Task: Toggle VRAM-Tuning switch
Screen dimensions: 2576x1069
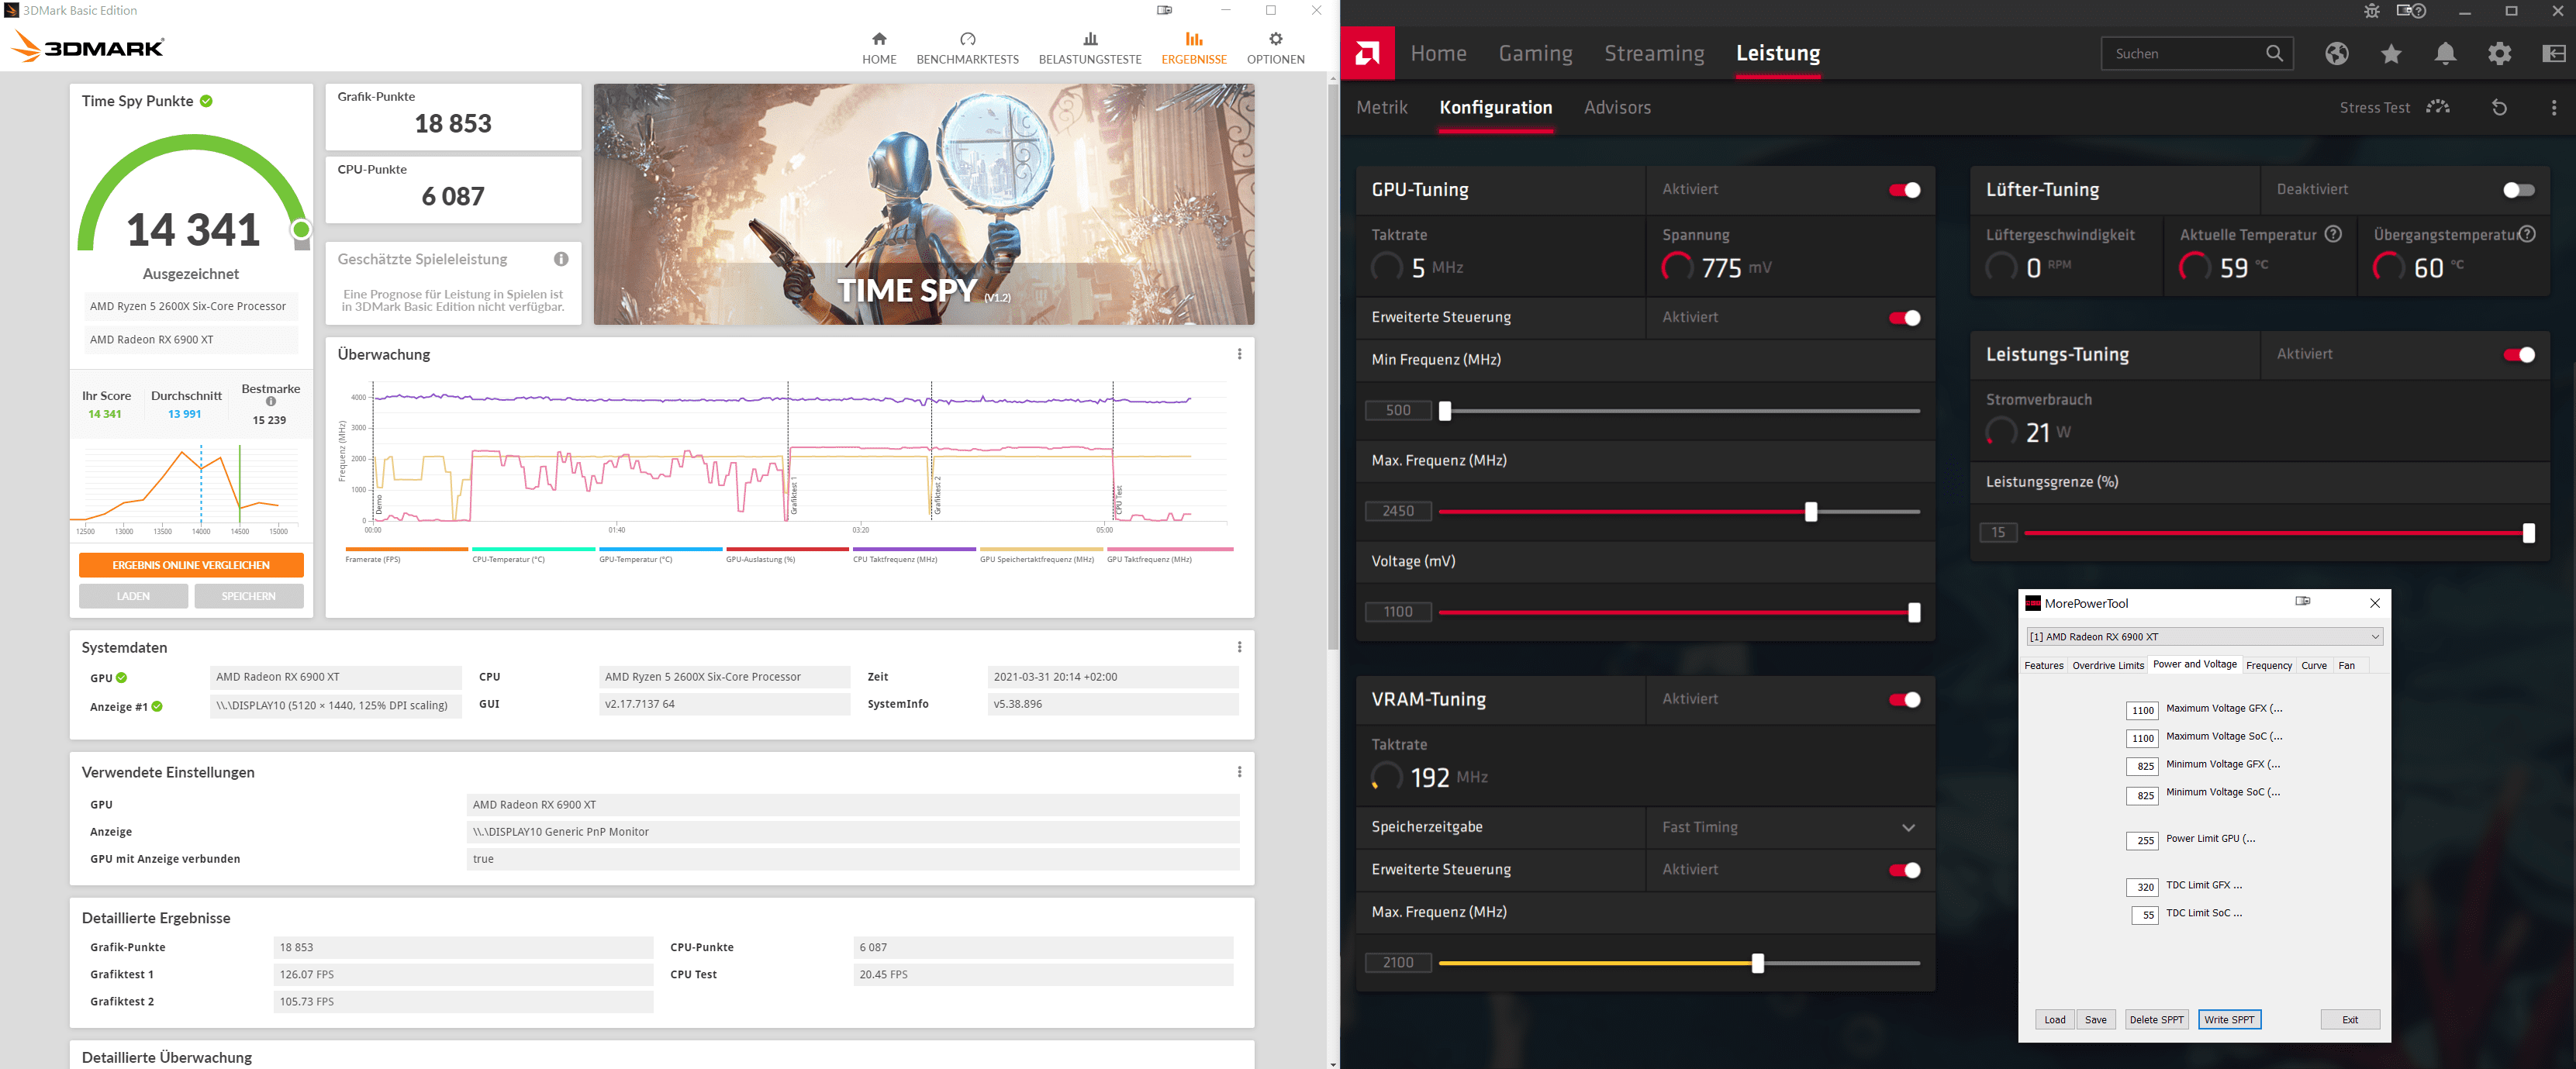Action: (x=1904, y=700)
